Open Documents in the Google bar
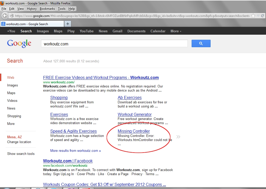This screenshot has width=266, height=189. [136, 31]
